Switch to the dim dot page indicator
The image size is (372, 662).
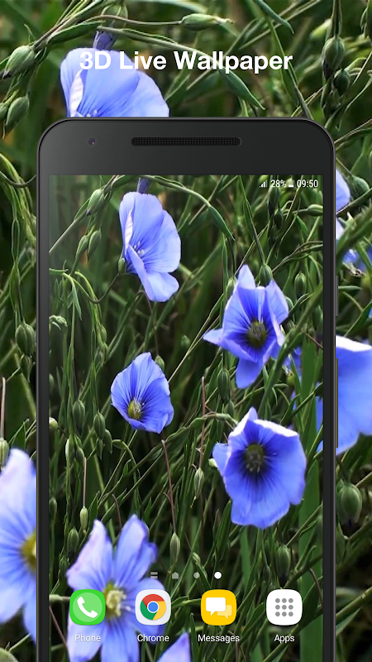pyautogui.click(x=197, y=575)
